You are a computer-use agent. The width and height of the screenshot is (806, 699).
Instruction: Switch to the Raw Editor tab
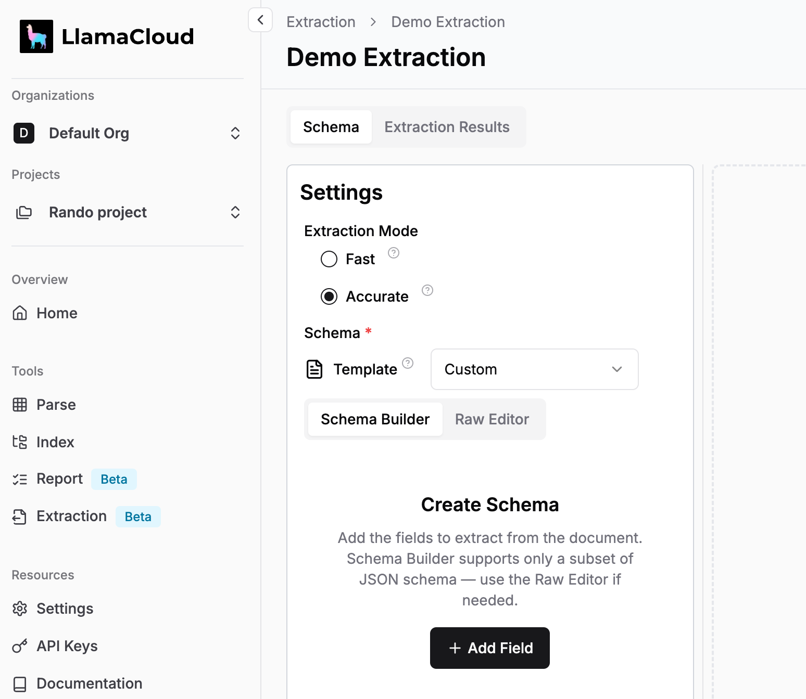(492, 419)
